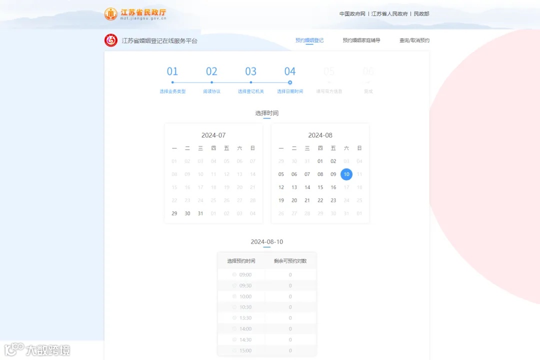The height and width of the screenshot is (360, 540).
Task: Select August 13 in the 2024-08 calendar
Action: click(x=294, y=187)
